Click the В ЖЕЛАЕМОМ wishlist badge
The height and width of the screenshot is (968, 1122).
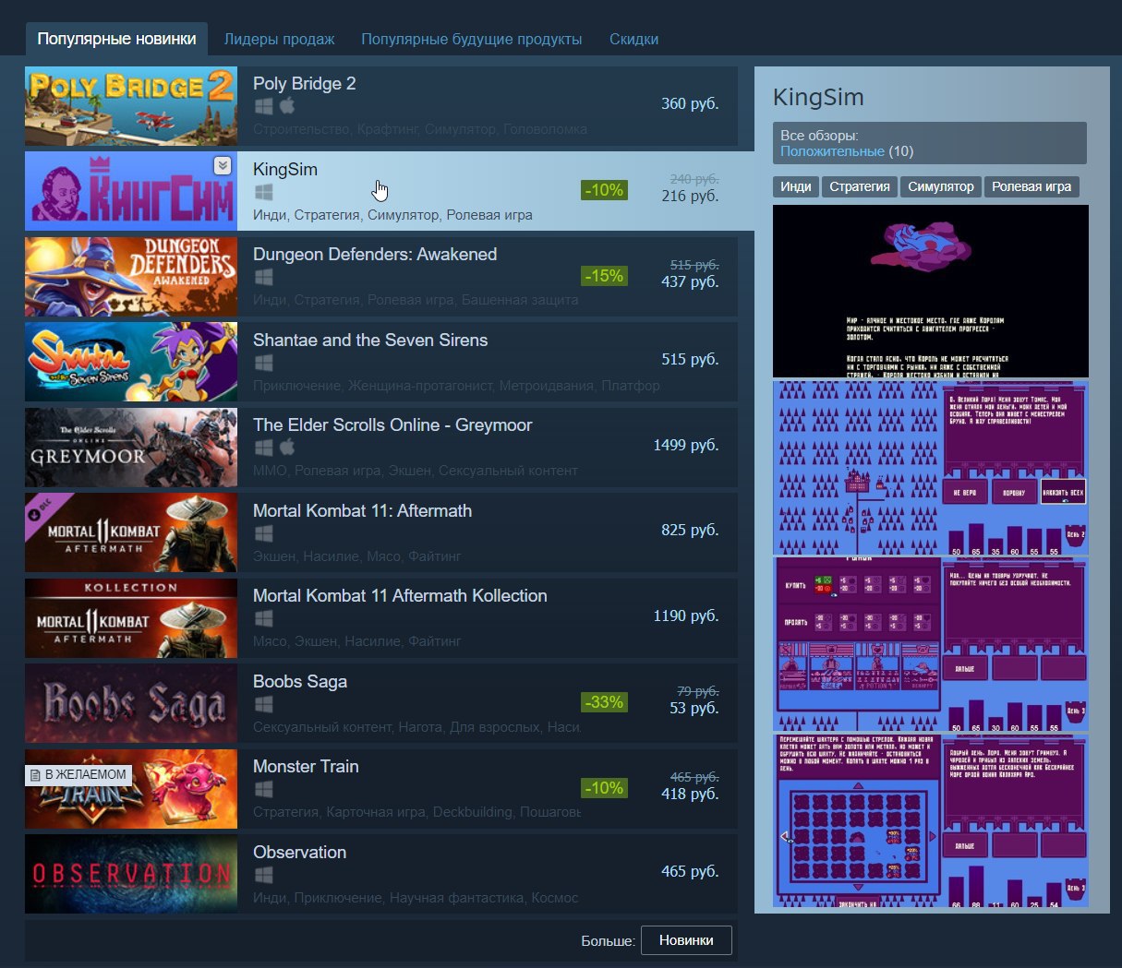click(78, 774)
